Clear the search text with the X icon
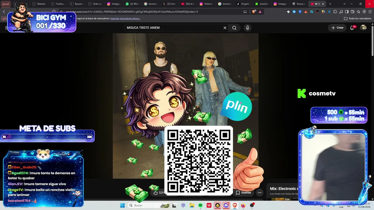 225,28
